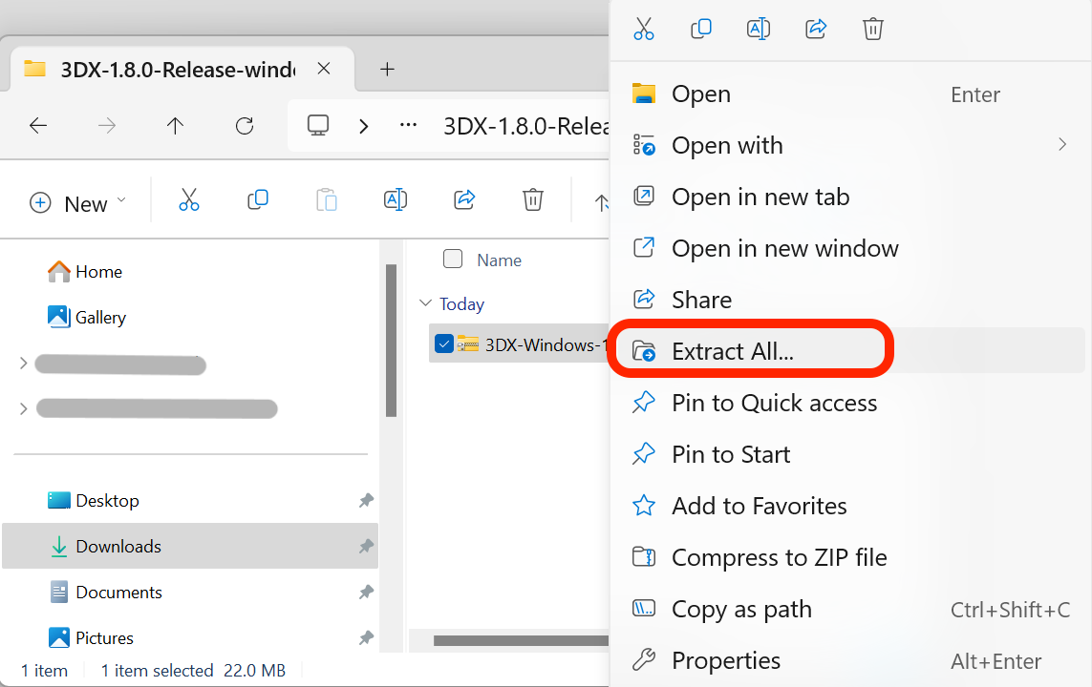
Task: Go to Gallery from the sidebar
Action: click(97, 317)
